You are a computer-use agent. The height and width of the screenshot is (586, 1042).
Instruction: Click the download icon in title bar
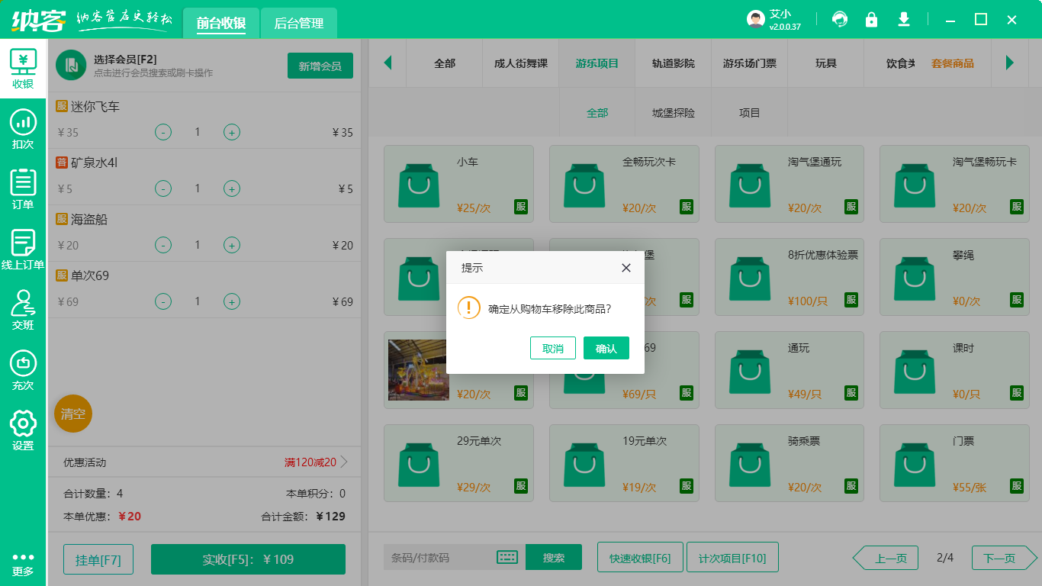pos(904,19)
